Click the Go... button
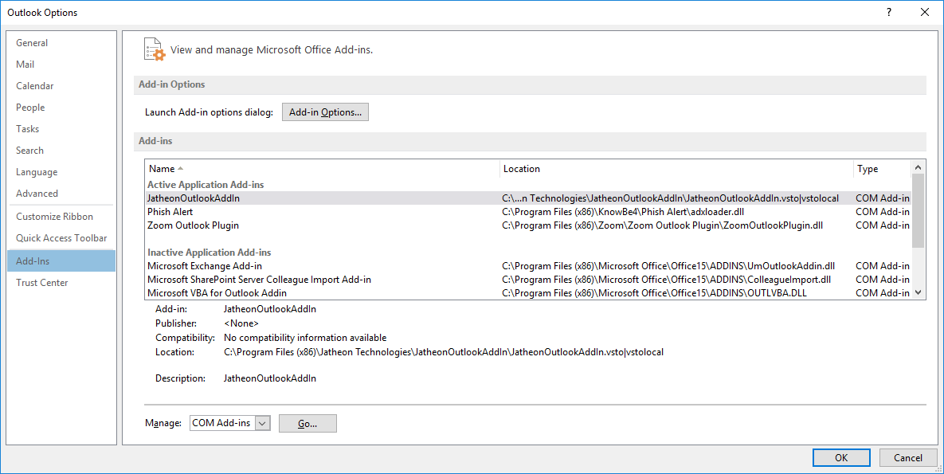Image resolution: width=944 pixels, height=474 pixels. [307, 423]
